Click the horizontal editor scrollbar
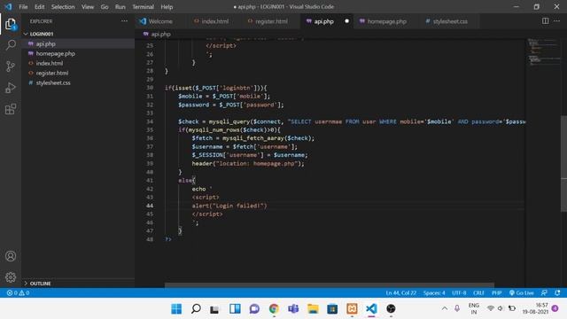This screenshot has width=567, height=319. point(329,285)
